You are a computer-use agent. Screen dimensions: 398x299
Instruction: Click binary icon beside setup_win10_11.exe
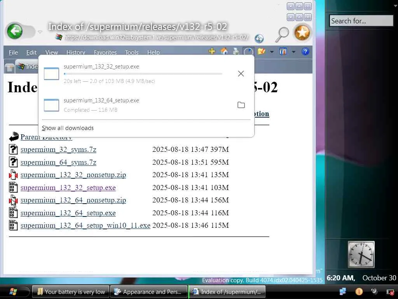pos(13,225)
